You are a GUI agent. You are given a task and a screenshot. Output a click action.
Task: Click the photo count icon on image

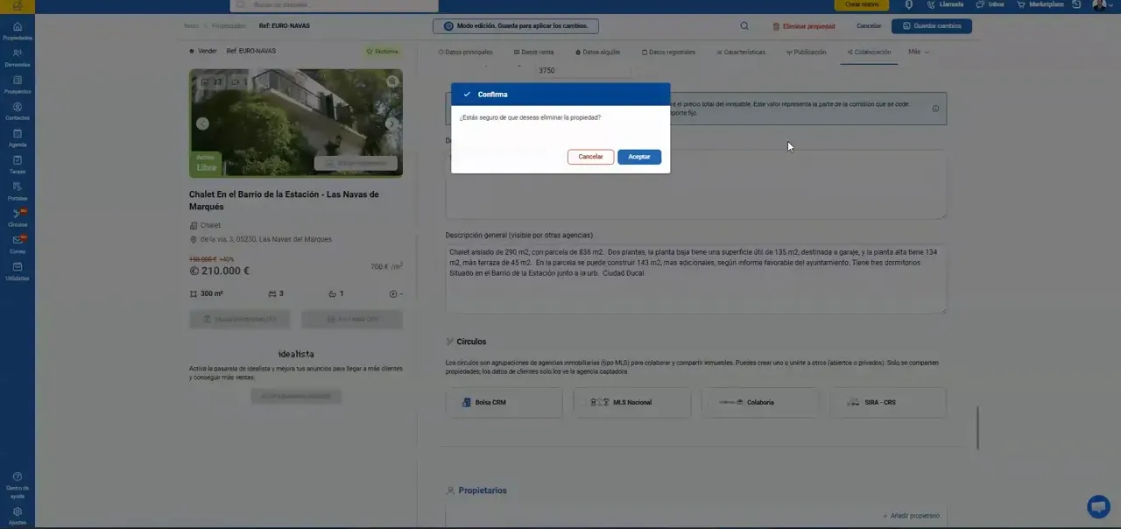(212, 82)
